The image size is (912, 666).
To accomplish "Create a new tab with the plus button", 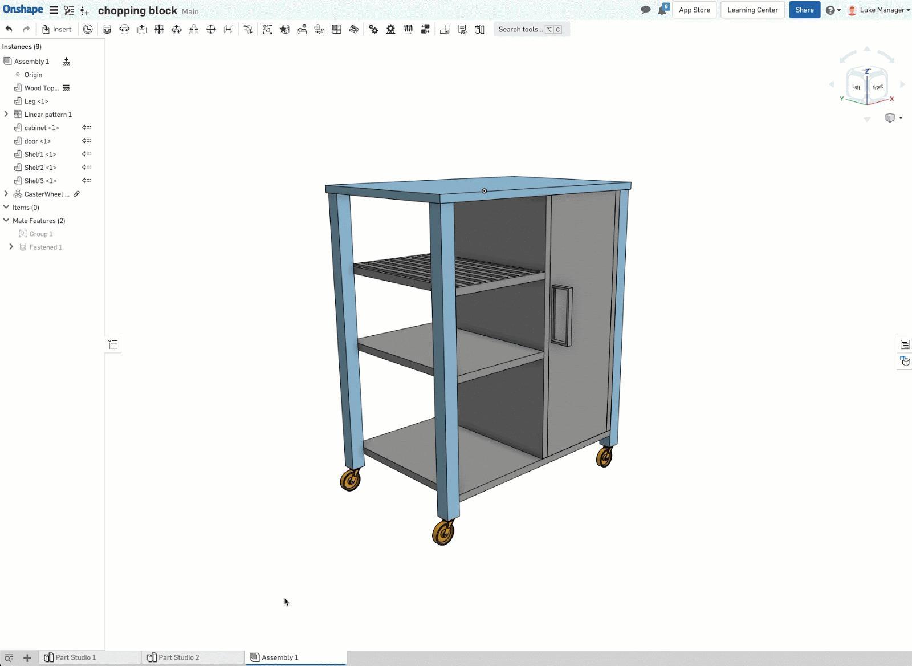I will (27, 657).
